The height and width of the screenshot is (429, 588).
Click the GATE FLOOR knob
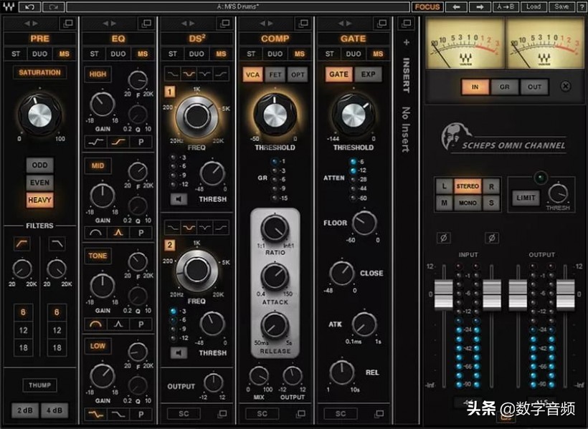[x=364, y=223]
